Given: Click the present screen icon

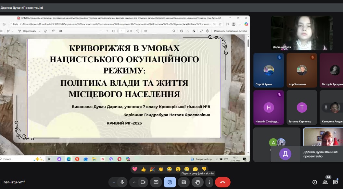Looking at the screenshot, I should point(156,182).
